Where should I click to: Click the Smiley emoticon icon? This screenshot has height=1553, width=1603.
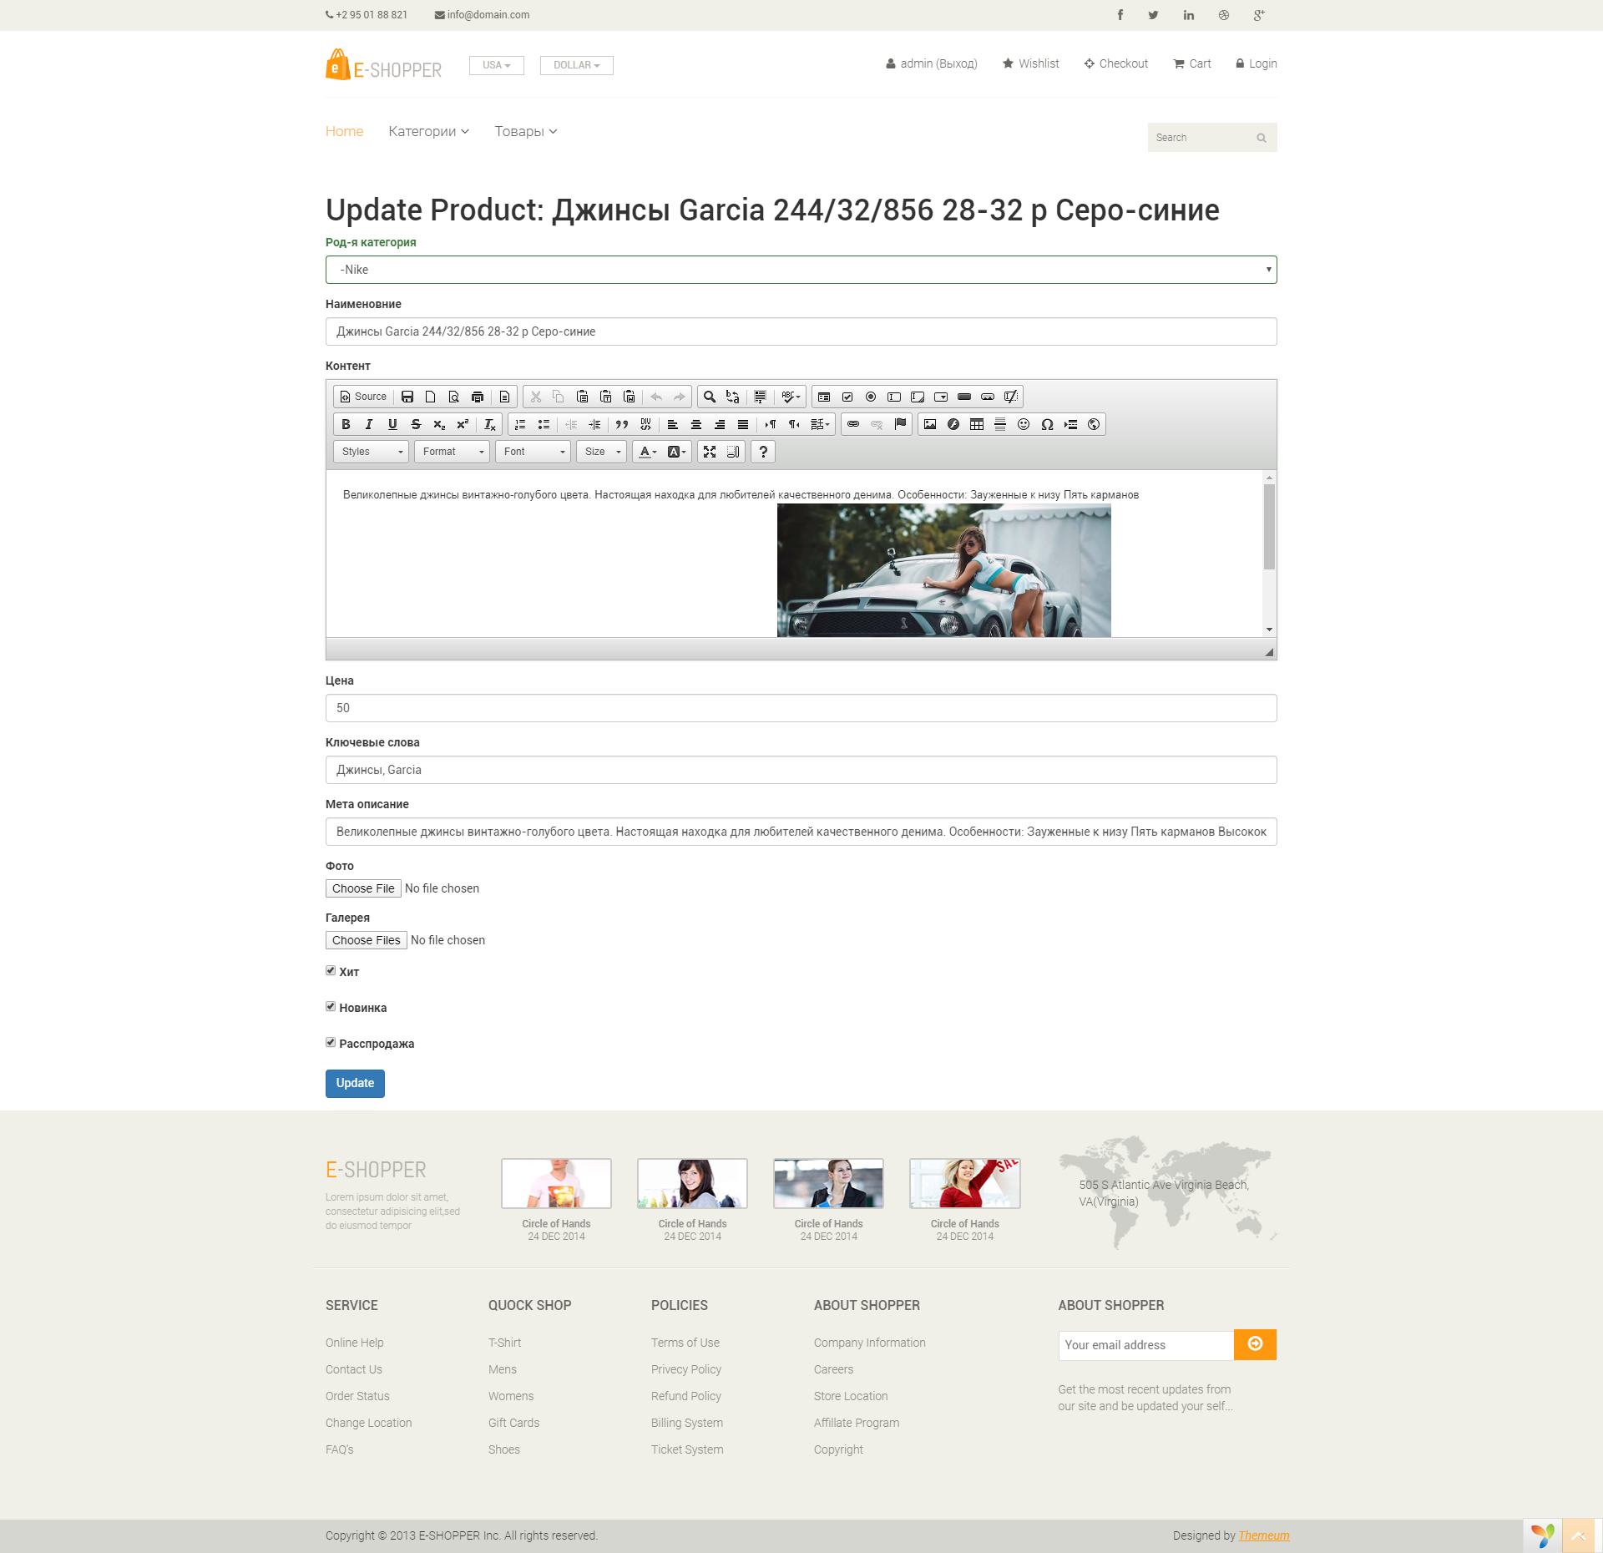tap(1024, 424)
